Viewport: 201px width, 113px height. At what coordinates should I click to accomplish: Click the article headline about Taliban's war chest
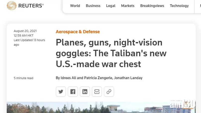click(x=111, y=53)
